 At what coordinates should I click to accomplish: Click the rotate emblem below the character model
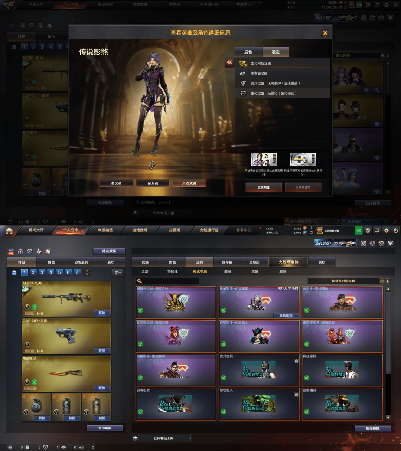[152, 165]
